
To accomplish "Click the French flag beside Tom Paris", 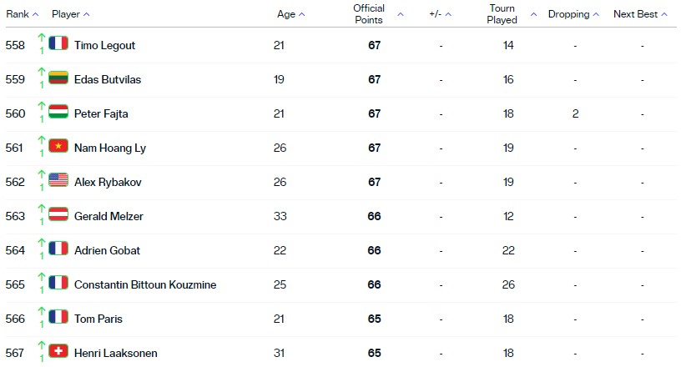I will click(x=58, y=317).
